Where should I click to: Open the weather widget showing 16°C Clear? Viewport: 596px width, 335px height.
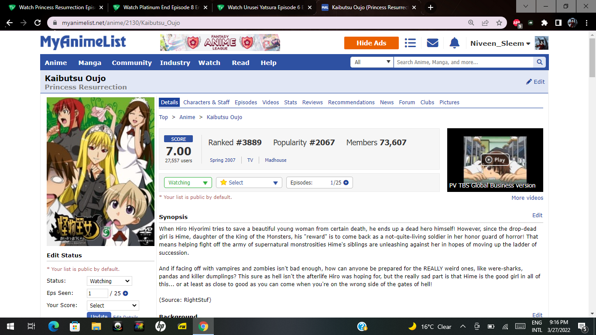[x=430, y=327]
